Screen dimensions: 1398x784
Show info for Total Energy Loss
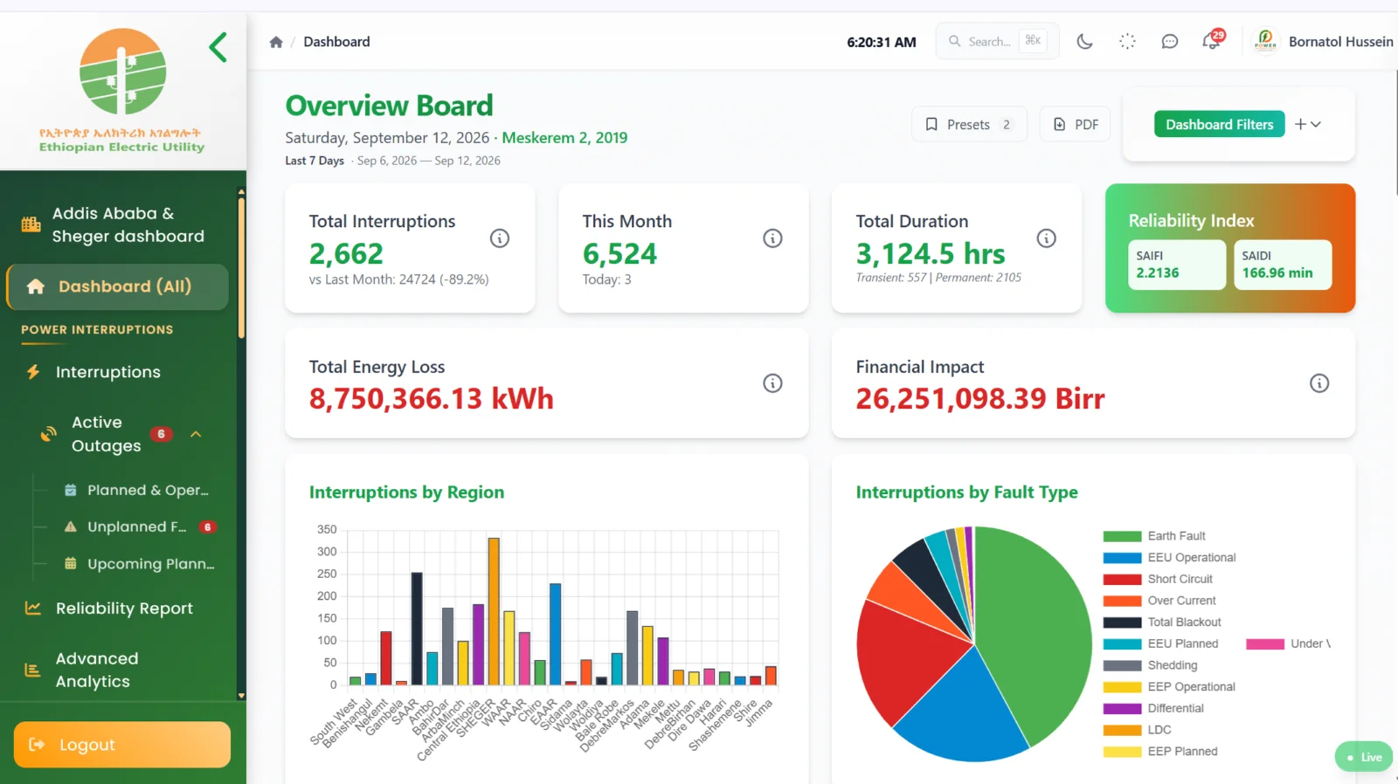(x=773, y=383)
